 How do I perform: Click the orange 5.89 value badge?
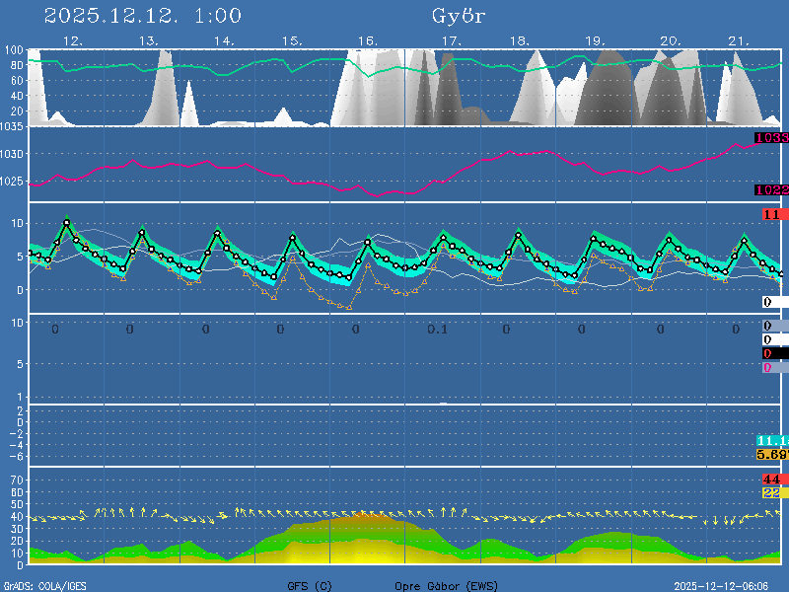point(771,454)
